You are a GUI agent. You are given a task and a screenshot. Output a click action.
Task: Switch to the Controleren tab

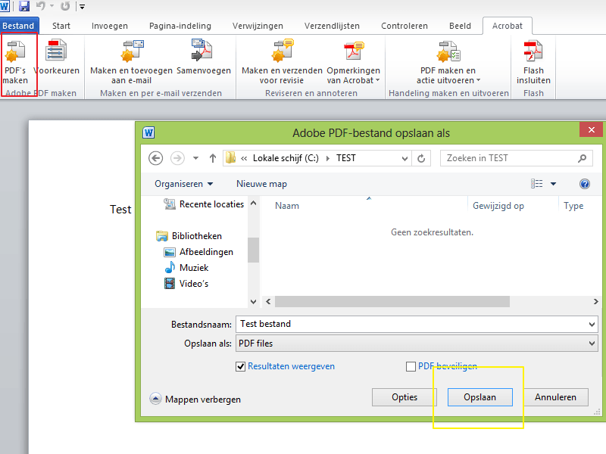[x=405, y=26]
